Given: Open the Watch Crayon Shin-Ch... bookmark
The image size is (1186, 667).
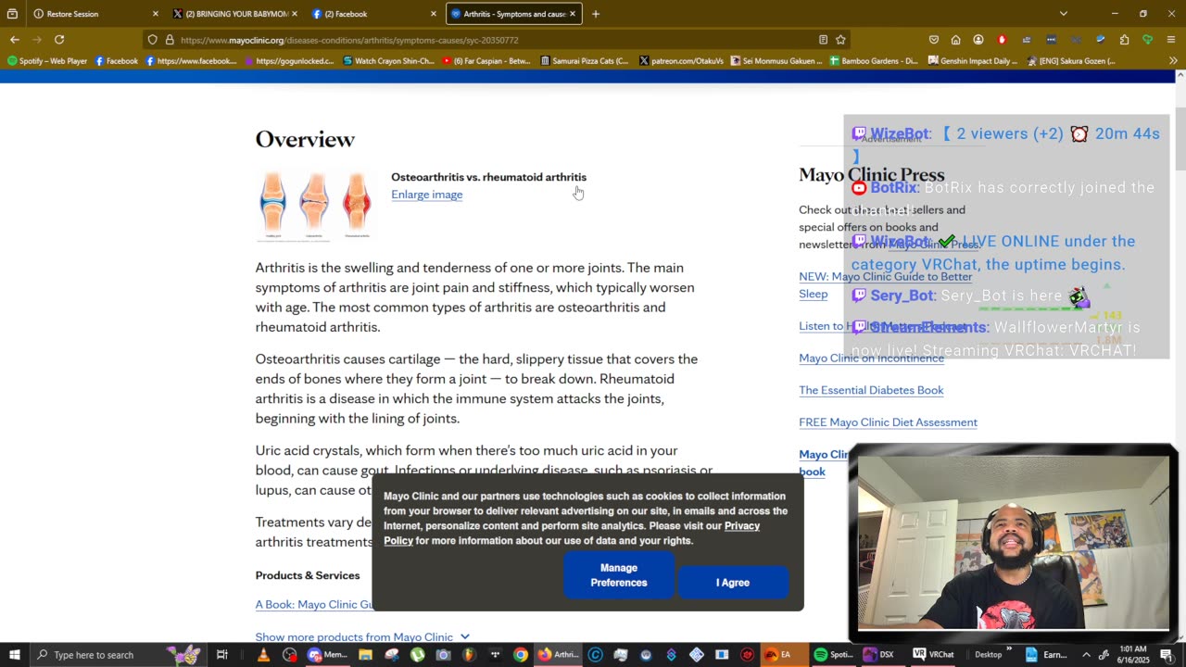Looking at the screenshot, I should point(388,61).
